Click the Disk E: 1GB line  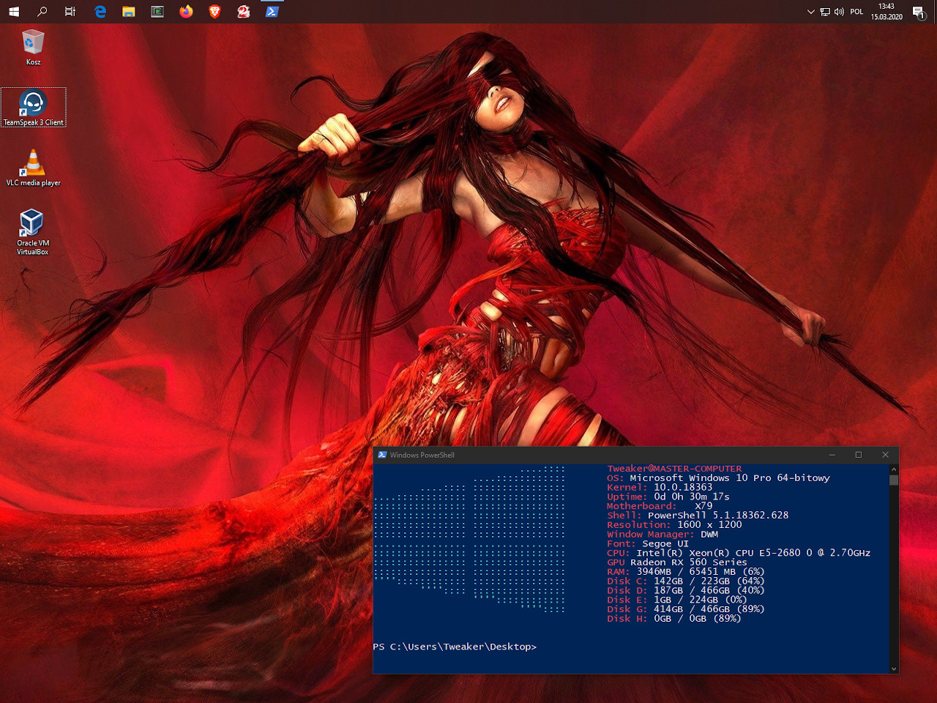tap(677, 600)
